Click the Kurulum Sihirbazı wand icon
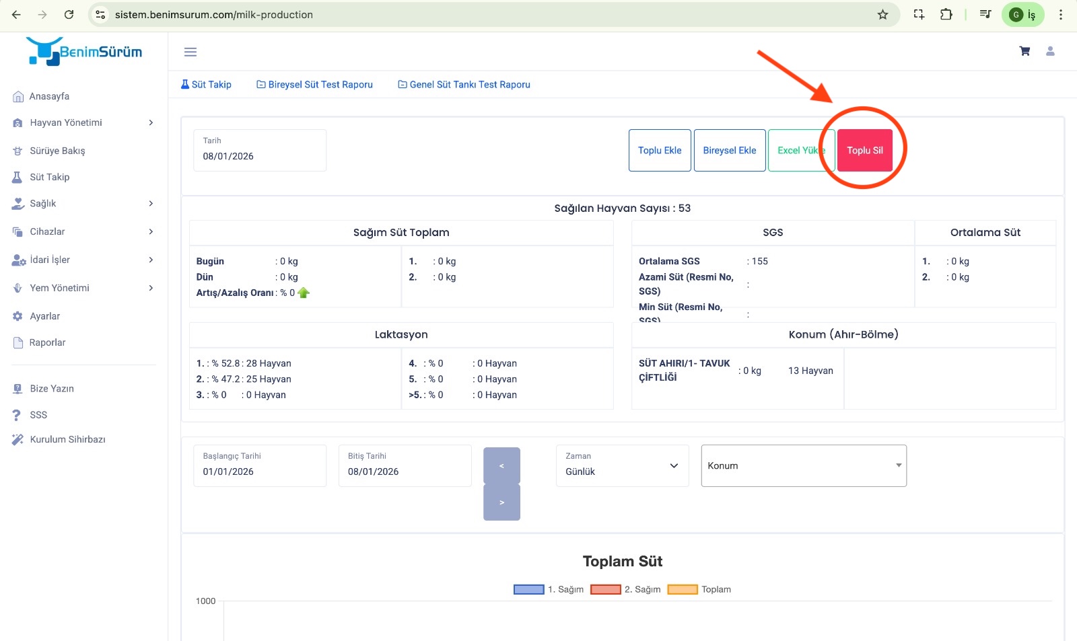Screen dimensions: 1077x641 [x=18, y=439]
